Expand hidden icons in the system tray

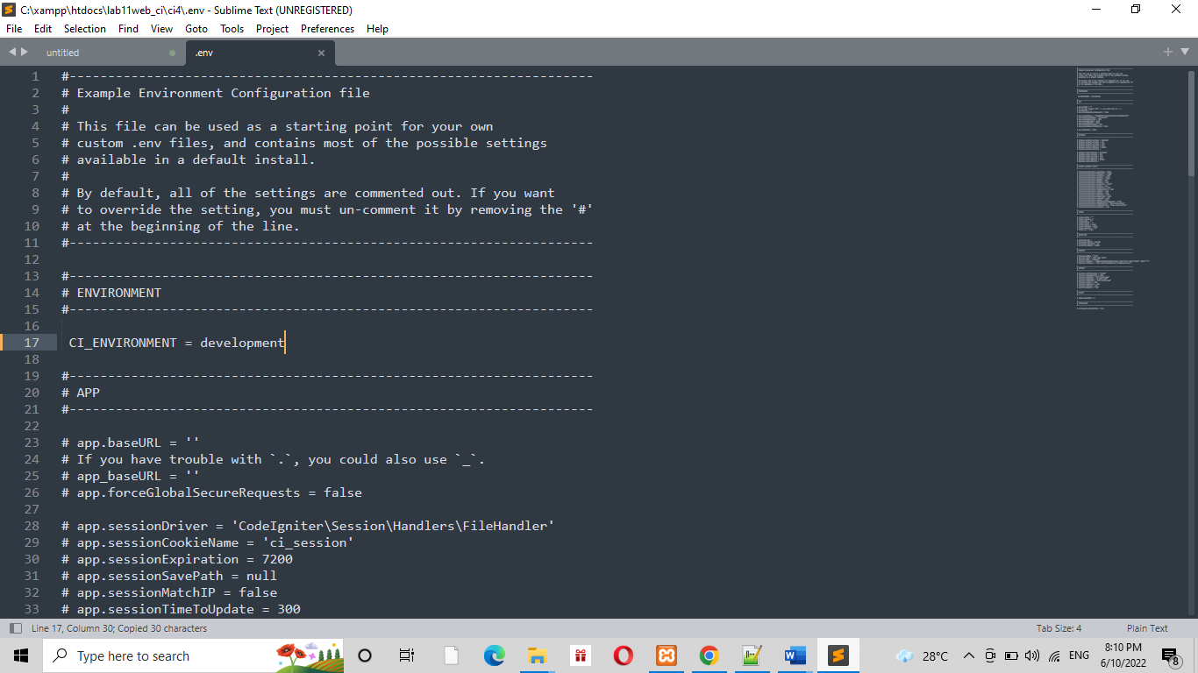968,655
